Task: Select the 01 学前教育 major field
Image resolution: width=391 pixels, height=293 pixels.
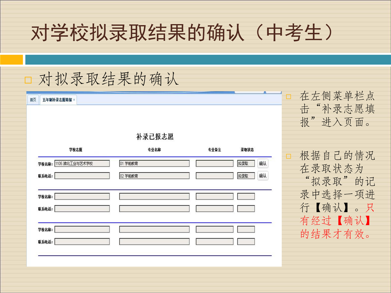Action: pyautogui.click(x=154, y=164)
